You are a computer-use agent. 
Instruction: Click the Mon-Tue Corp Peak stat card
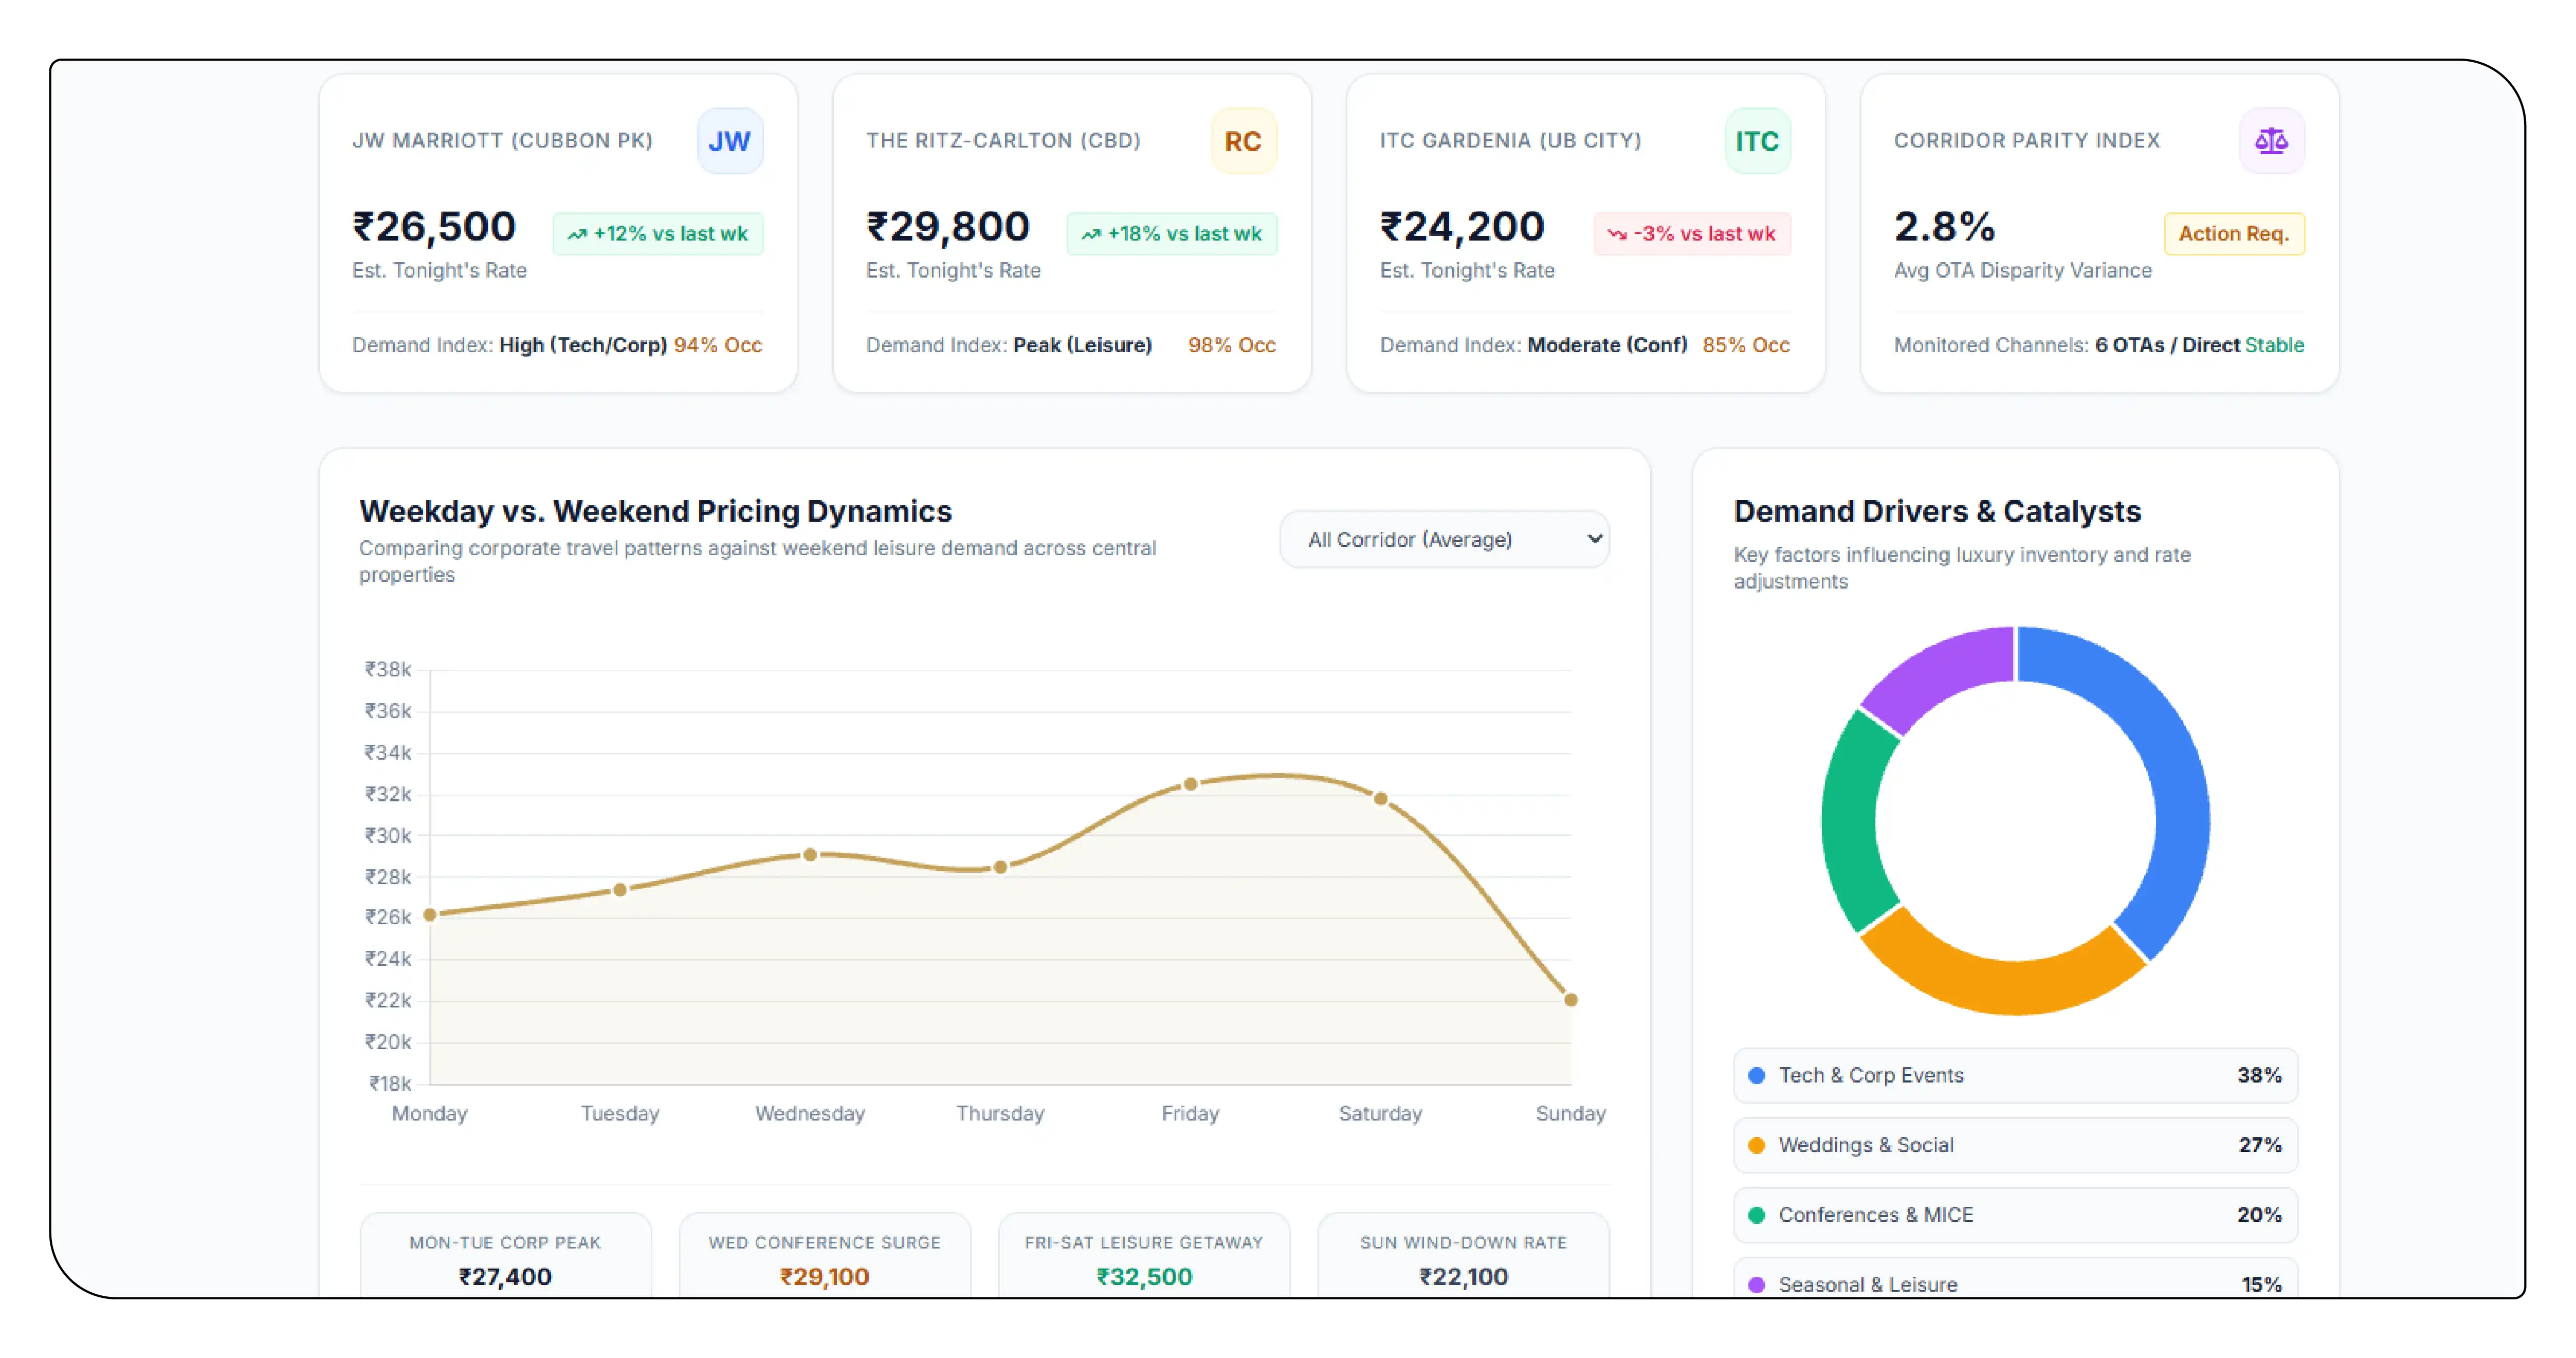click(505, 1257)
